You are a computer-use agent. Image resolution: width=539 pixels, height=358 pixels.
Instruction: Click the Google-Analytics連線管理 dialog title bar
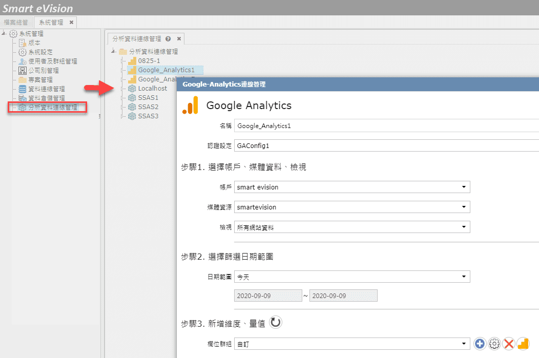pos(358,84)
